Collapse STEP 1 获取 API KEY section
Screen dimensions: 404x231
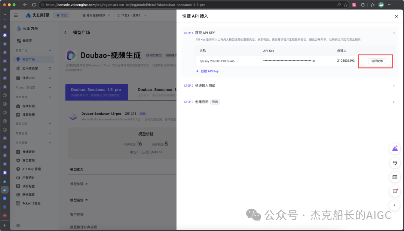coord(394,33)
